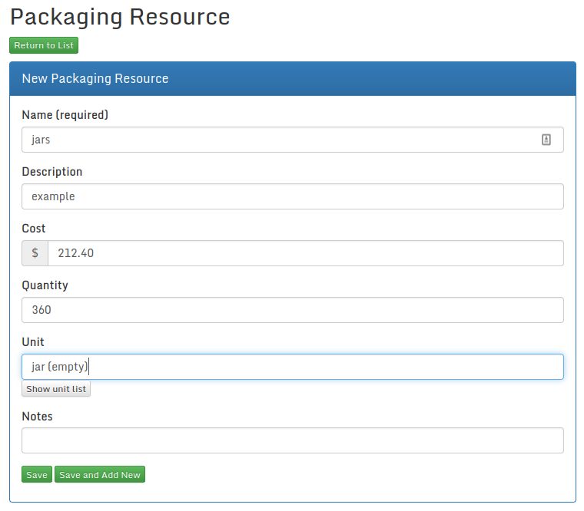Click the autofill contact icon in Name field
This screenshot has height=511, width=584.
(x=546, y=140)
